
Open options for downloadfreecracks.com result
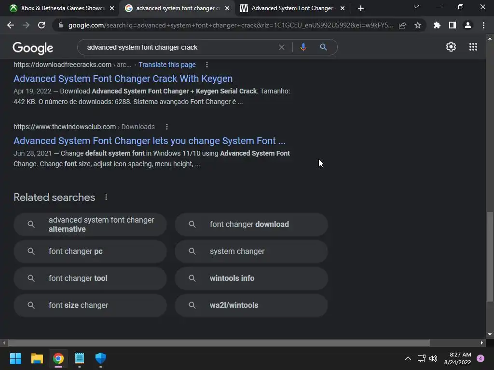(206, 65)
